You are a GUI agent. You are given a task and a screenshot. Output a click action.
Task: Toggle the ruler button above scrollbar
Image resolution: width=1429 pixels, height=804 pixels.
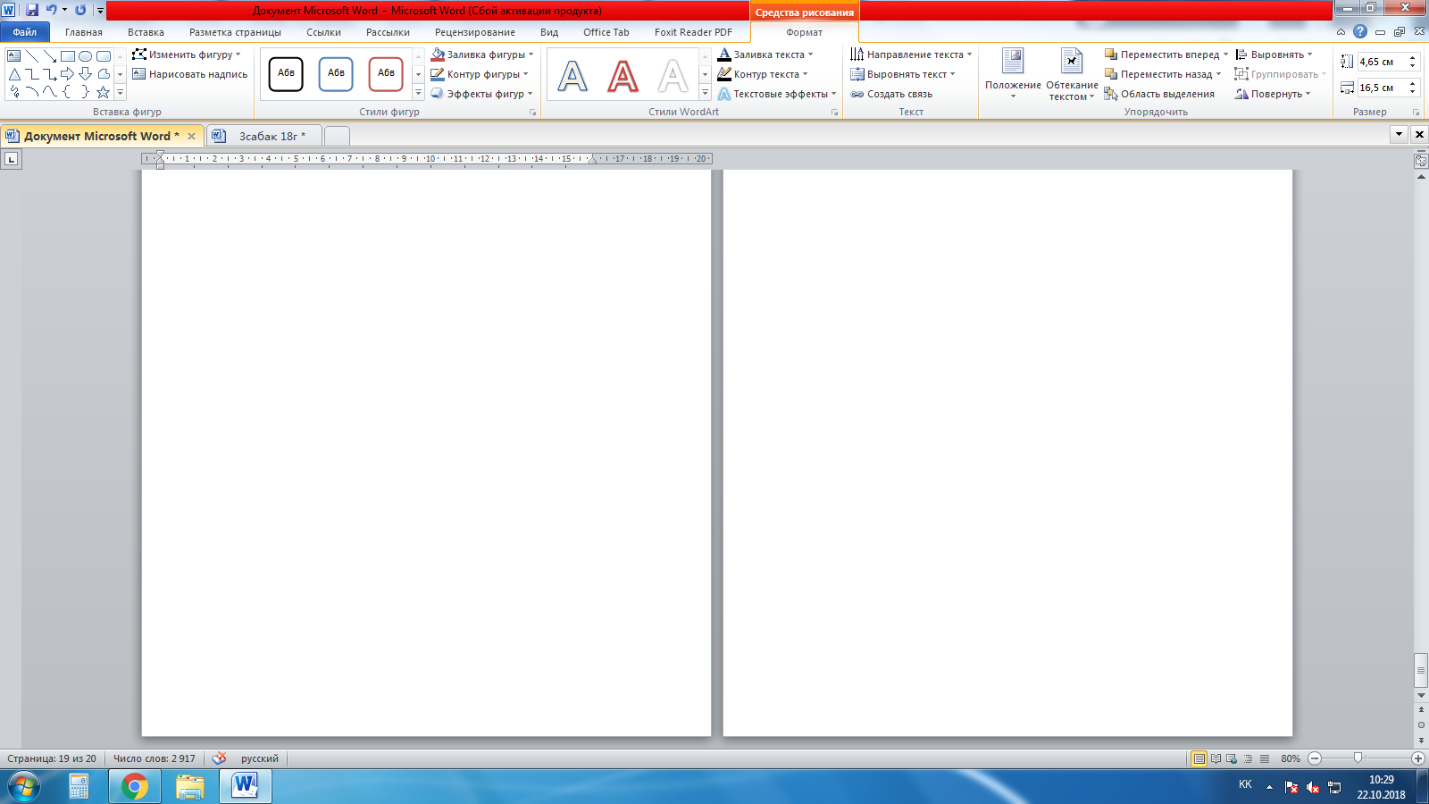(1421, 161)
